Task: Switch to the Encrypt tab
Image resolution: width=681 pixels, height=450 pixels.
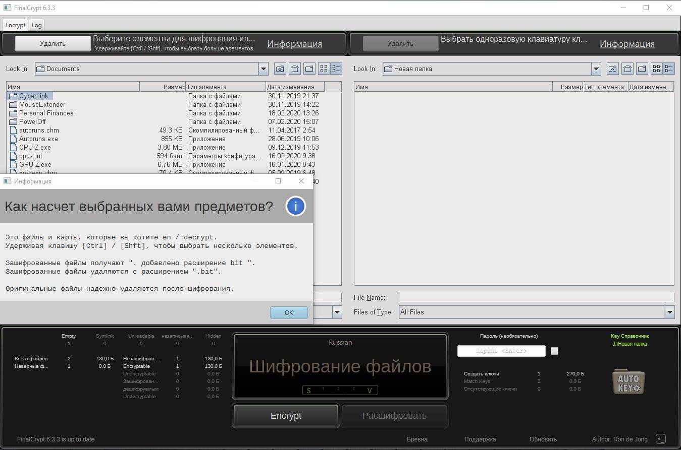Action: pyautogui.click(x=16, y=25)
